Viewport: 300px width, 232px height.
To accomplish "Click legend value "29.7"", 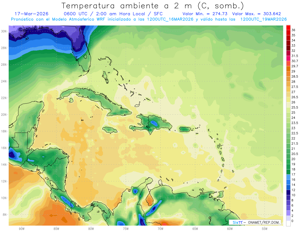I will click(295, 66).
